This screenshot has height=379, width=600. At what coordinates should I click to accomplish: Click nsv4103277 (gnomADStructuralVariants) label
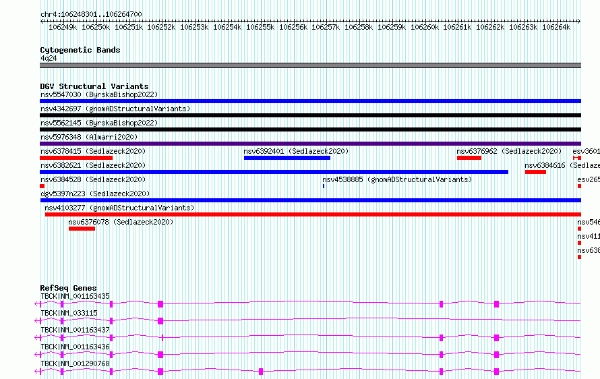tap(119, 208)
